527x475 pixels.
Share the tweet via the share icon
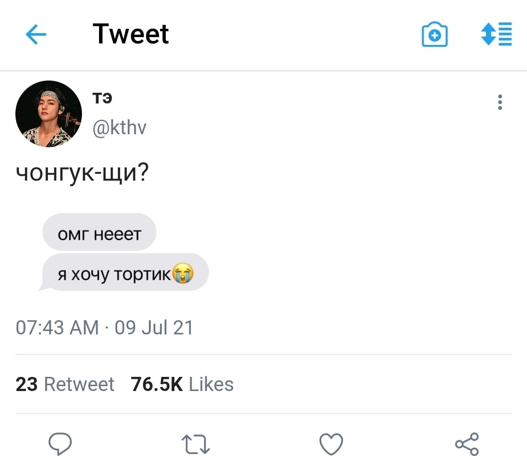pyautogui.click(x=467, y=444)
